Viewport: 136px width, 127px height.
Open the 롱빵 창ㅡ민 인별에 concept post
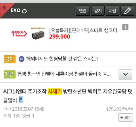[x=64, y=74]
